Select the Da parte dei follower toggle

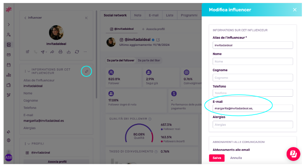(121, 60)
